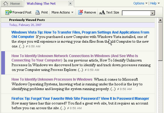Click the Text Size label
The image size is (164, 113).
pos(112,12)
